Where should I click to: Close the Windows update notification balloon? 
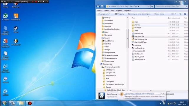point(164,93)
